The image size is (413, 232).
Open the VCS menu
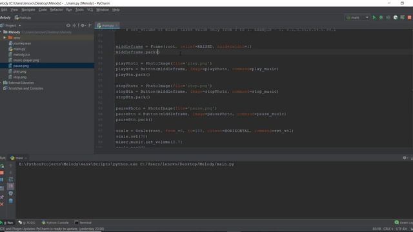[90, 10]
